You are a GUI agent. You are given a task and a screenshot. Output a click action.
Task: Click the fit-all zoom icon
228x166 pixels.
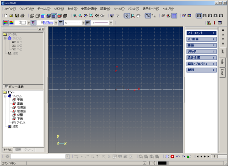[97, 15]
